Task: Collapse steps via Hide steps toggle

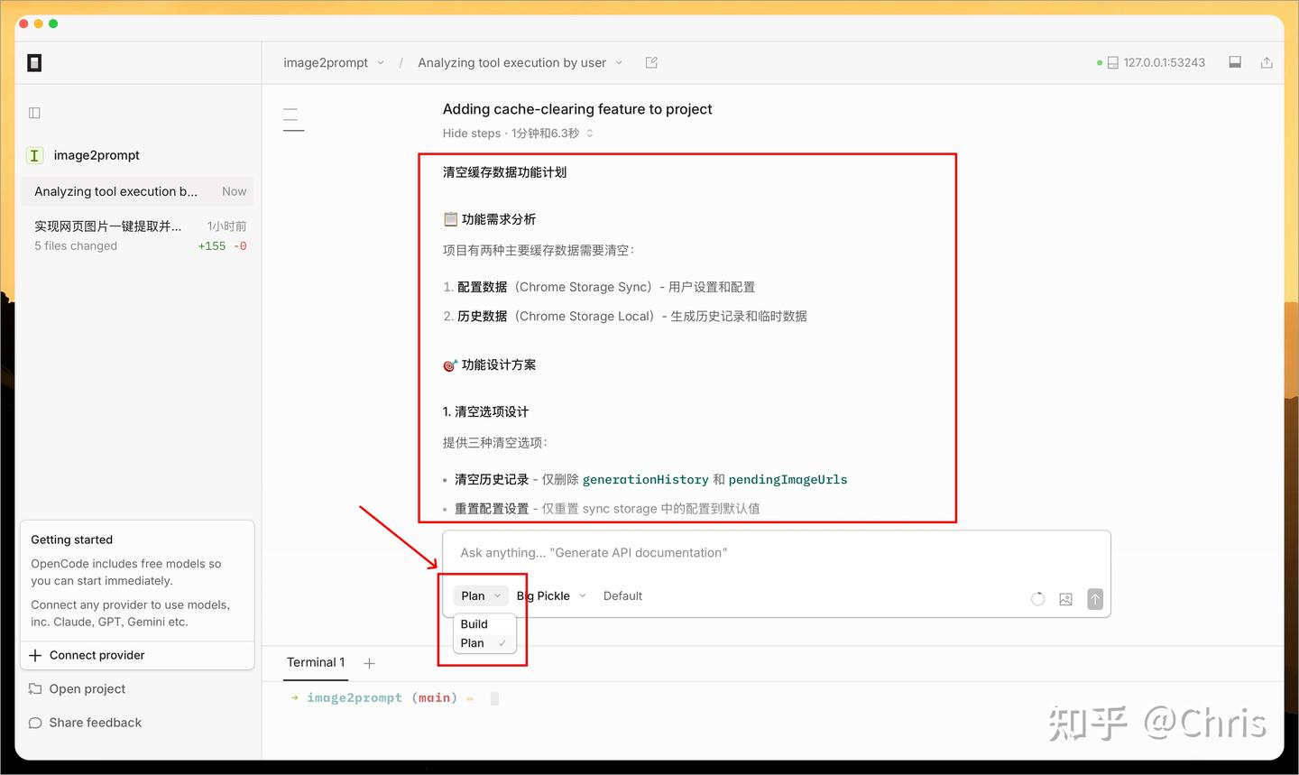Action: pos(518,134)
